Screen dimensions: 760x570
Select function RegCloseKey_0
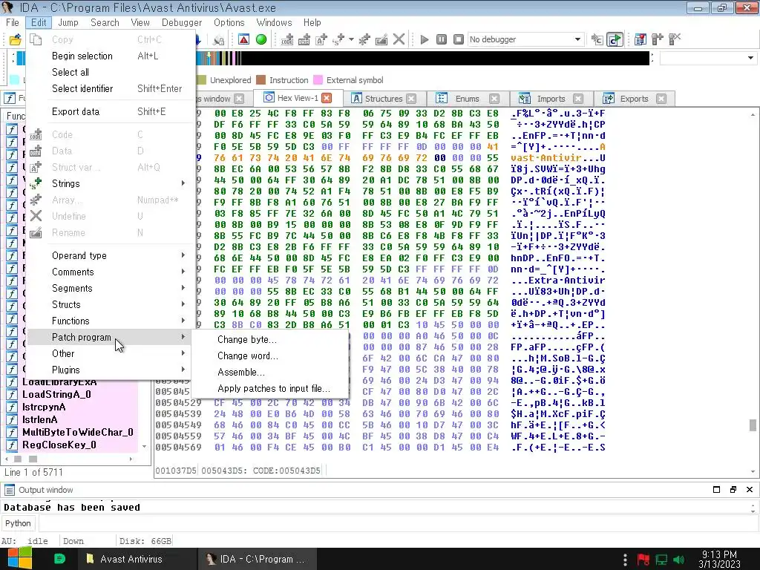pos(59,445)
